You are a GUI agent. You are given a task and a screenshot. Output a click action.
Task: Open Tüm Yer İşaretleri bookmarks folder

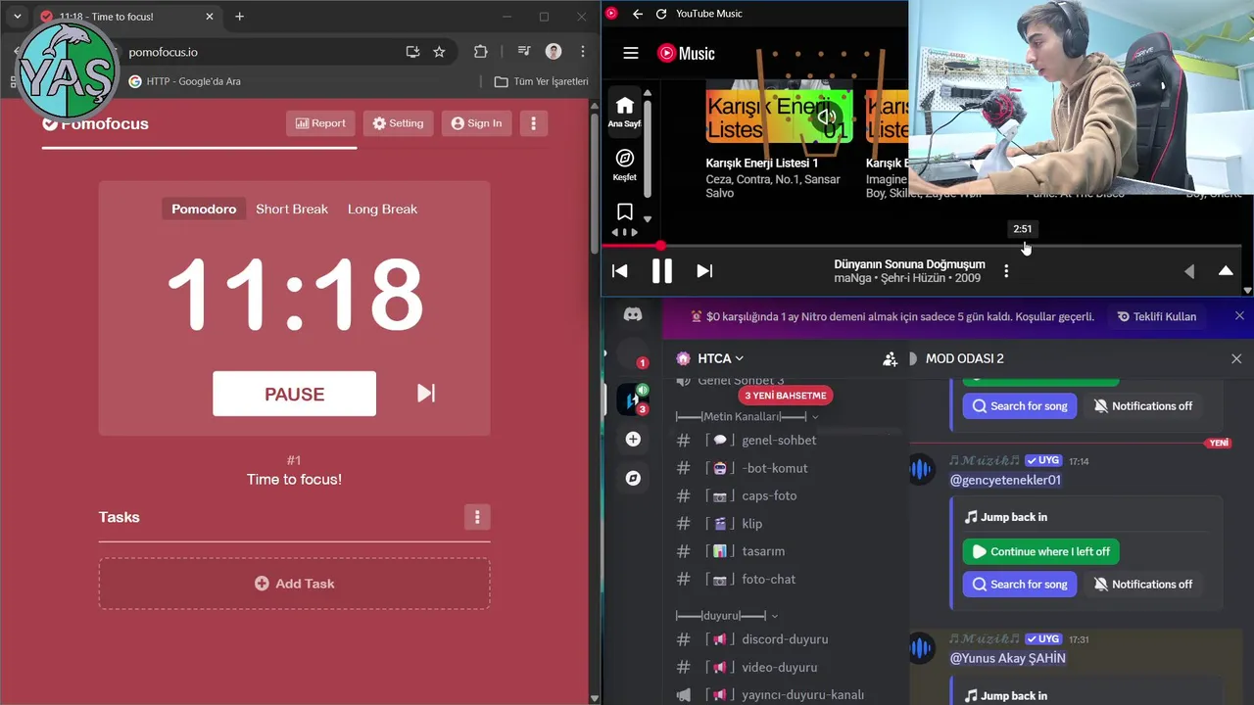coord(541,81)
